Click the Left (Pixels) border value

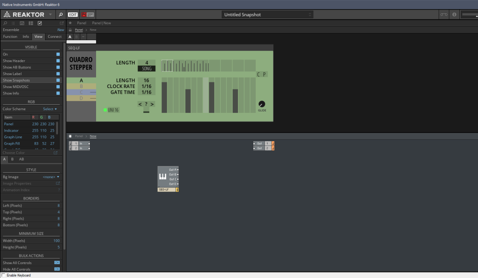click(58, 206)
